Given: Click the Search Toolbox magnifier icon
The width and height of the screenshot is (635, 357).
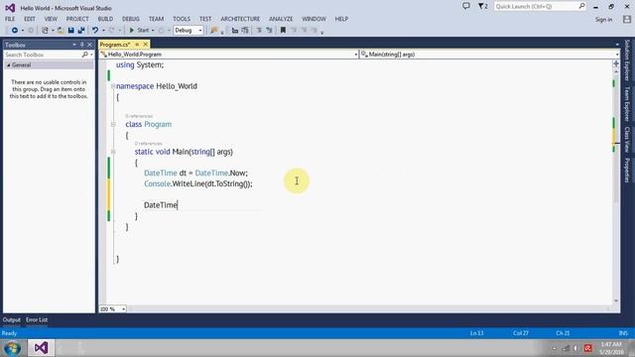Looking at the screenshot, I should [85, 55].
